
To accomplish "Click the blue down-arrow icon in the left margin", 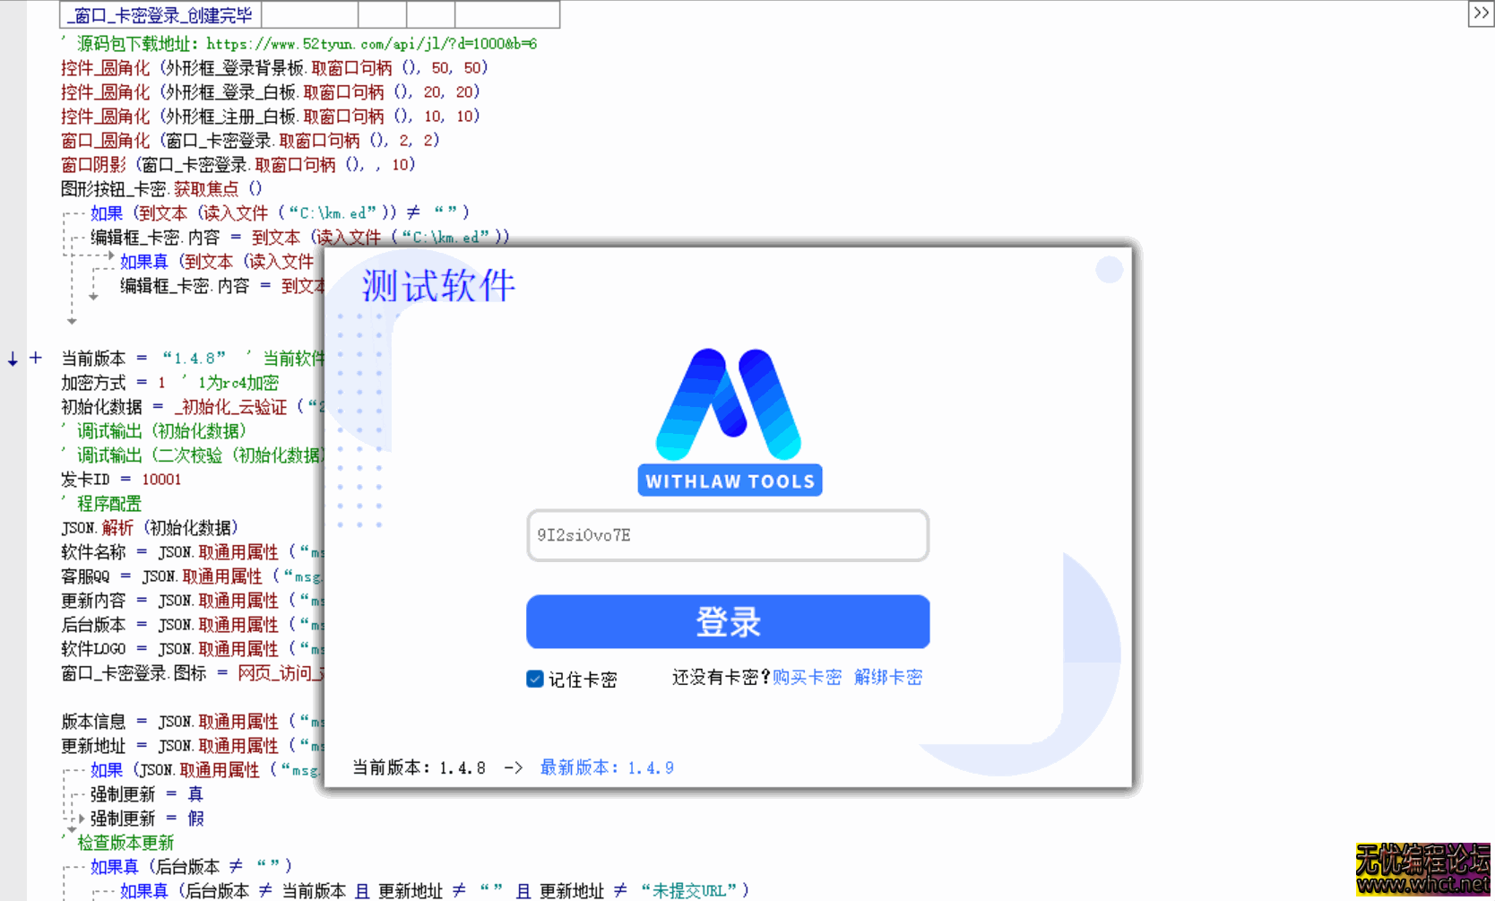I will (x=11, y=359).
